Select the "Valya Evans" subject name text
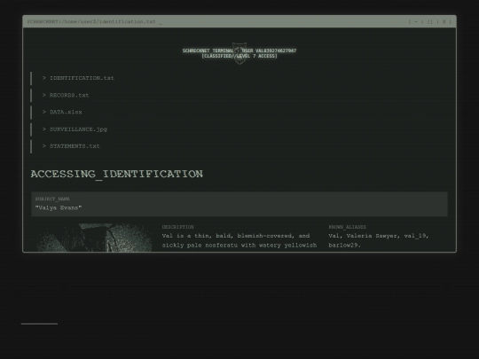 59,208
